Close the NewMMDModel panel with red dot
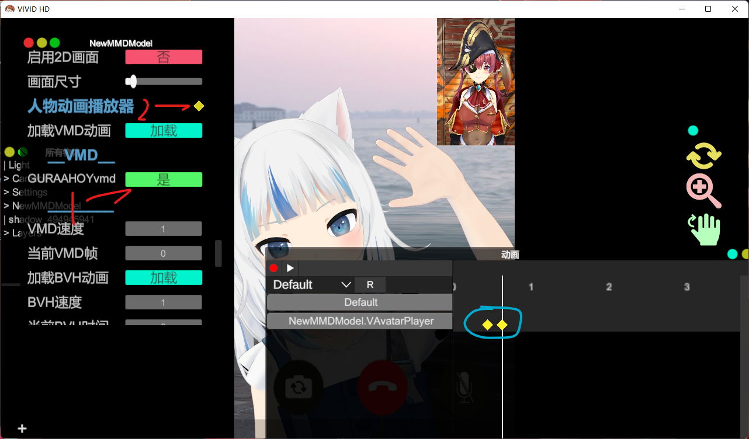Viewport: 749px width, 439px height. (x=29, y=43)
